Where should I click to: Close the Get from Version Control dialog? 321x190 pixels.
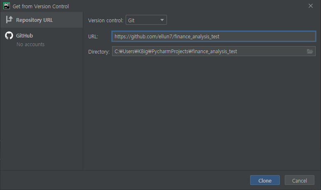(311, 6)
